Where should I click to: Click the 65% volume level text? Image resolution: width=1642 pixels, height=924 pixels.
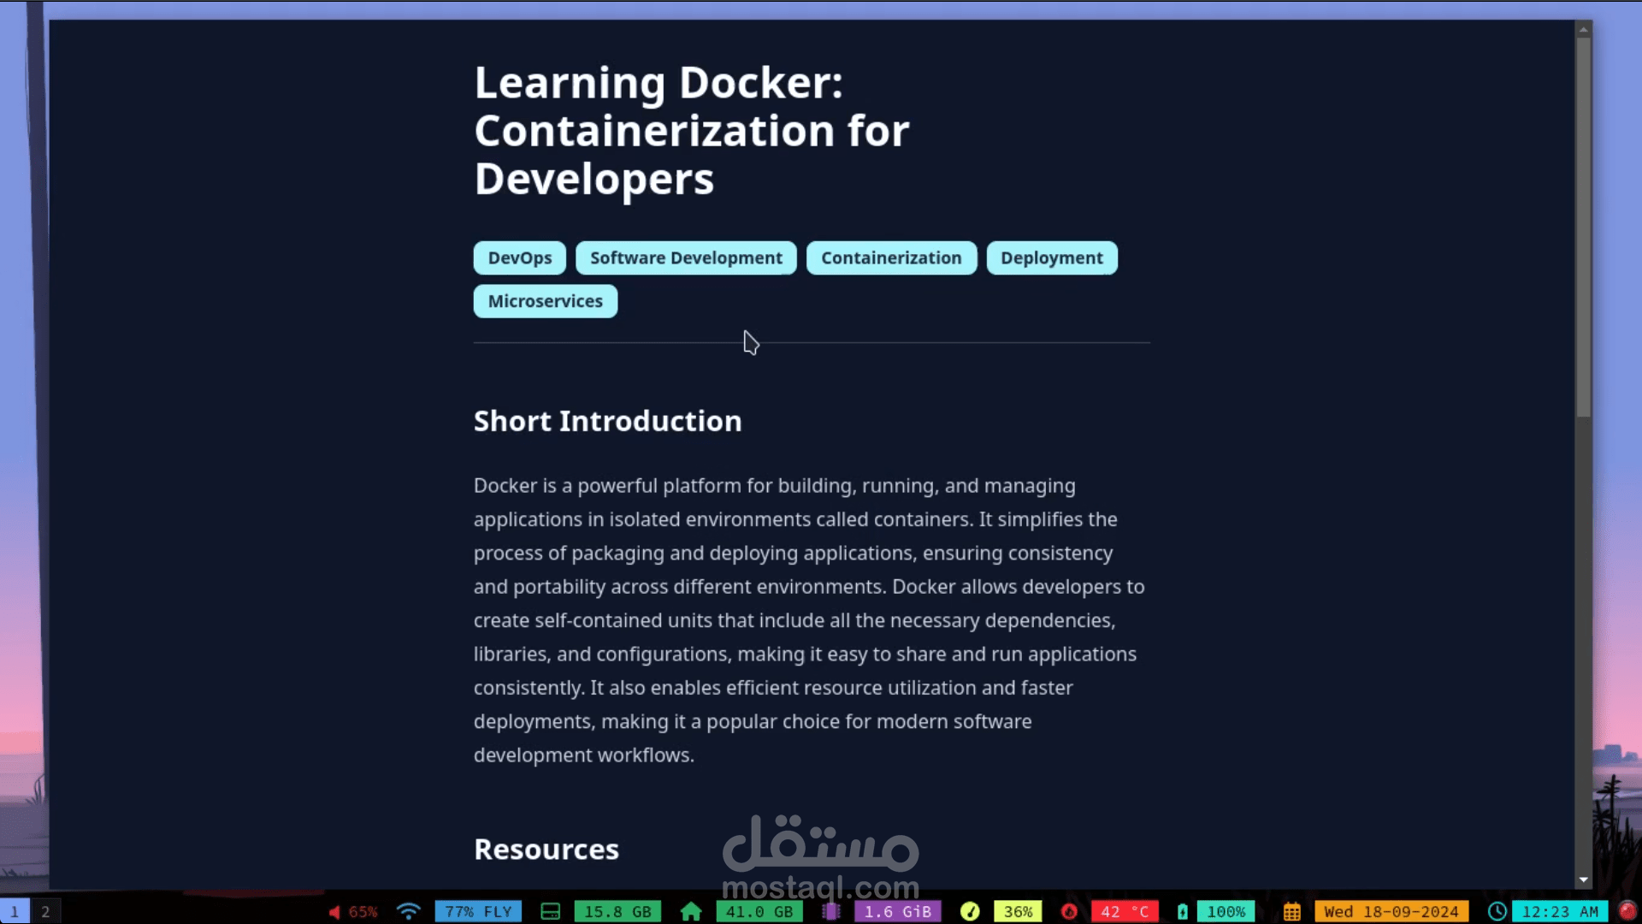click(x=363, y=912)
